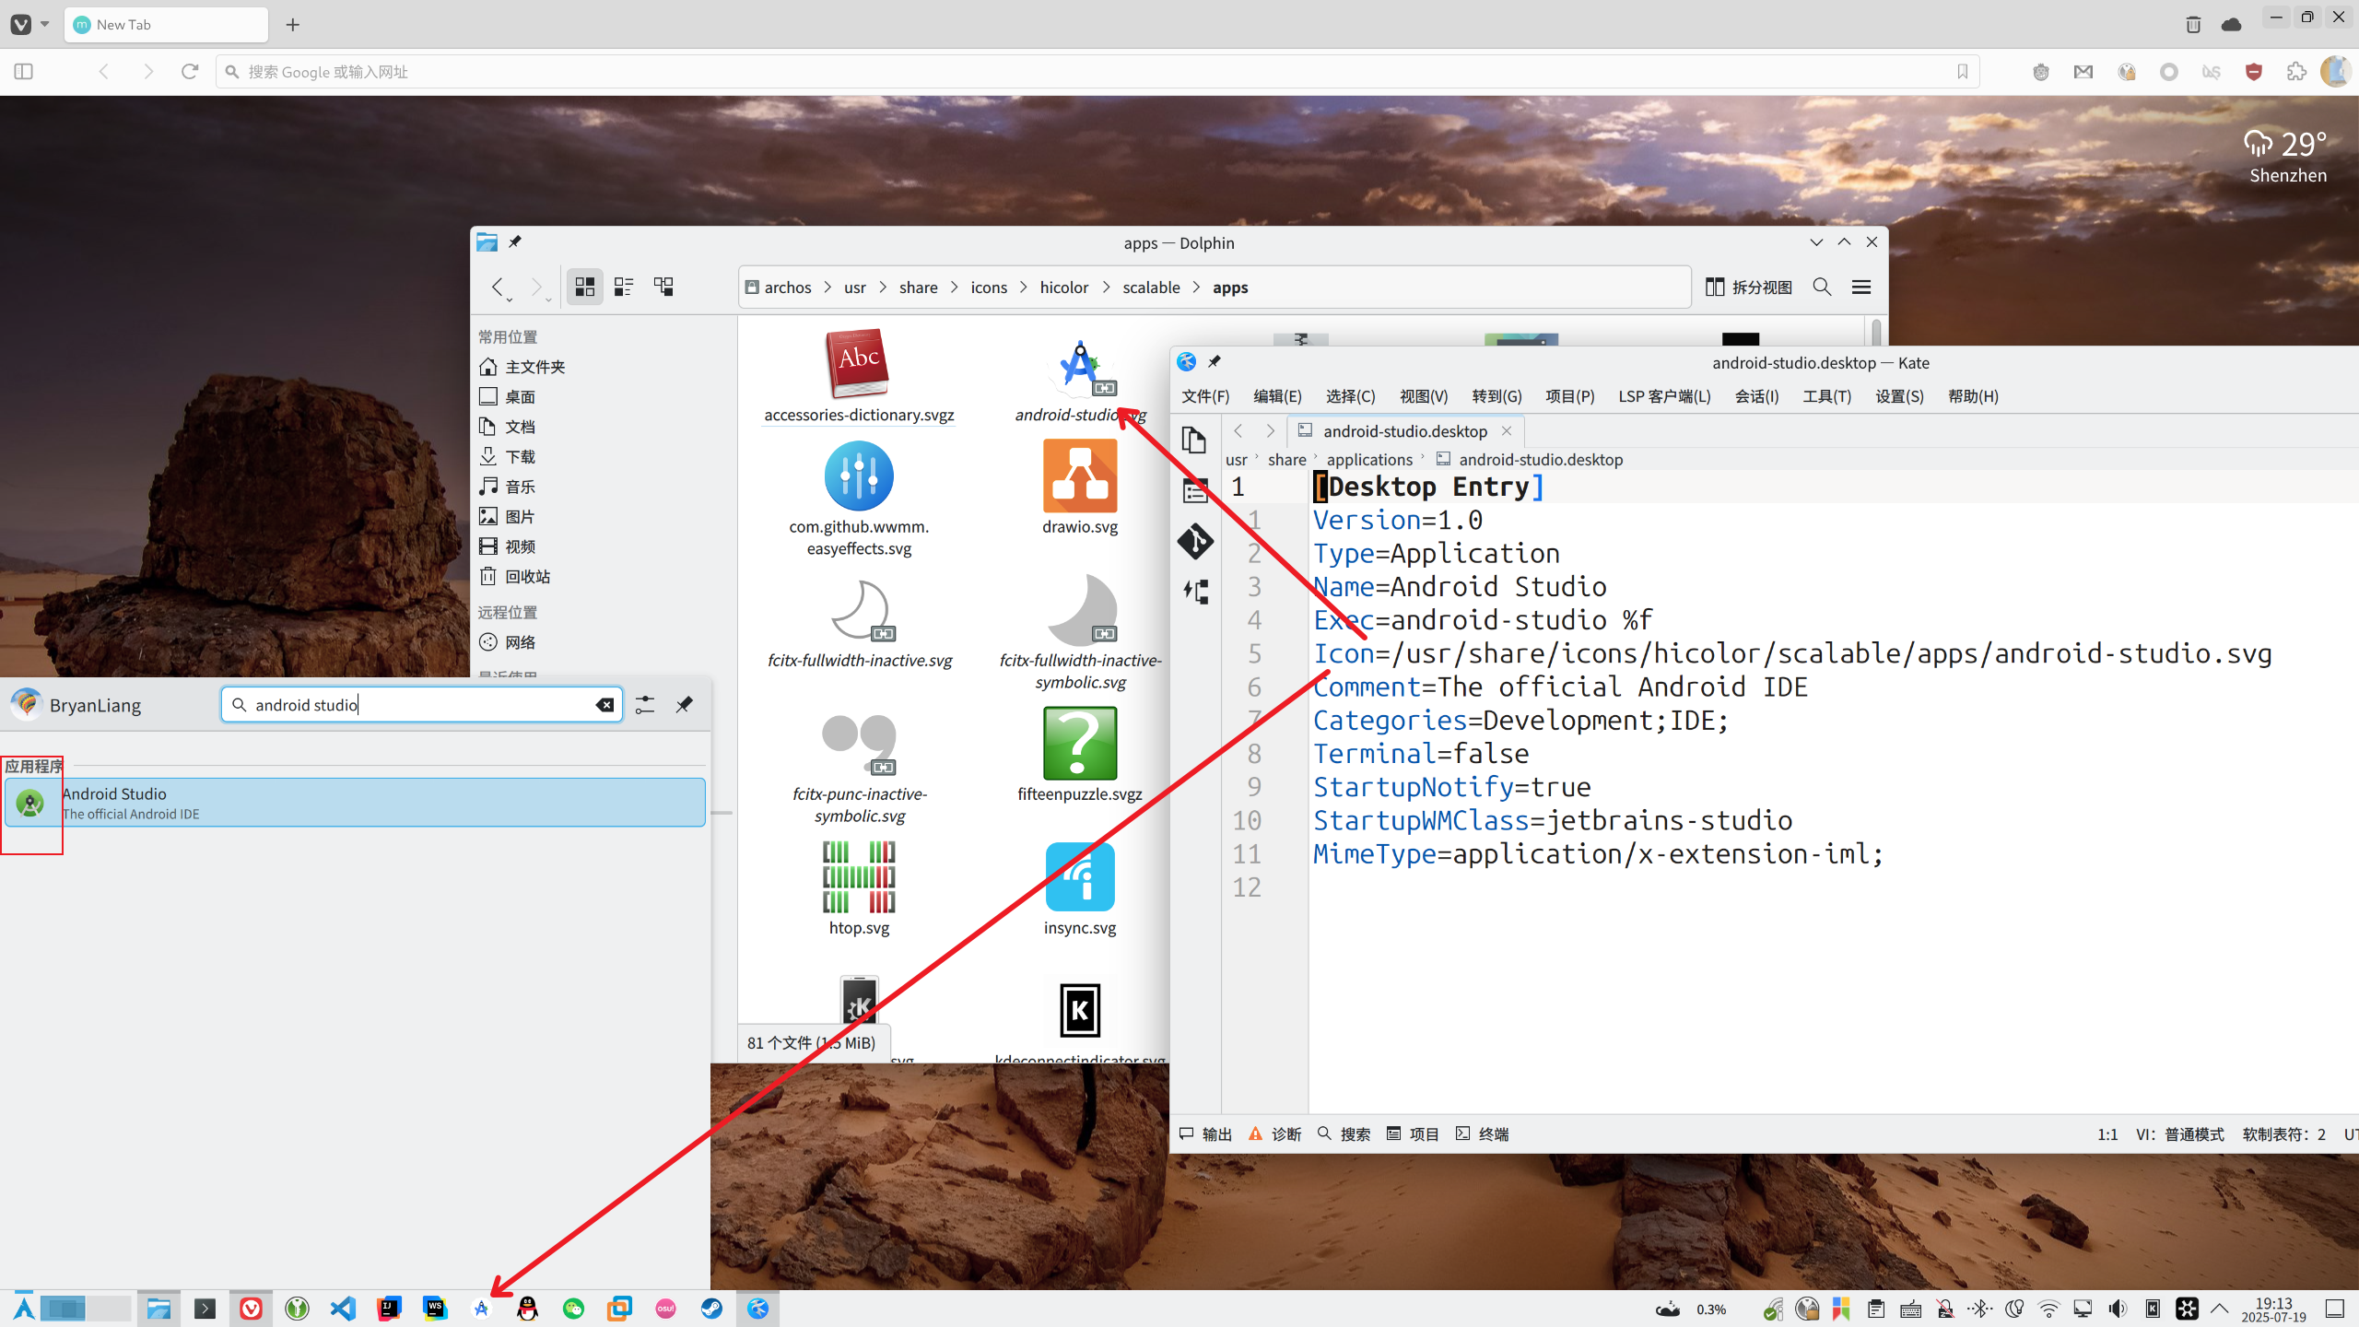Switch Dolphin to icons view mode
2359x1327 pixels.
[x=584, y=287]
